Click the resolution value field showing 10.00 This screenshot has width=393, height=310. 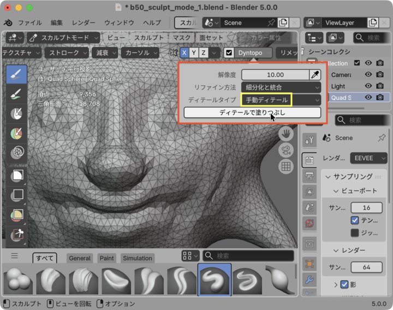(275, 75)
